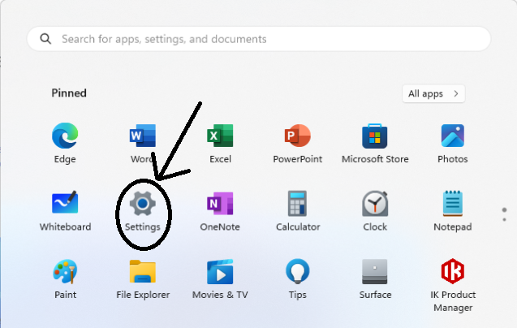
Task: Click the All apps button
Action: [433, 93]
